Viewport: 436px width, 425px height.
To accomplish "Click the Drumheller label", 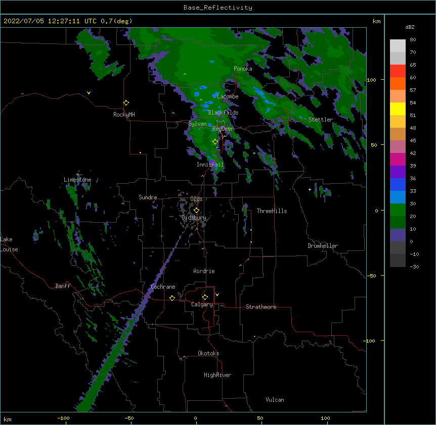I will [323, 246].
